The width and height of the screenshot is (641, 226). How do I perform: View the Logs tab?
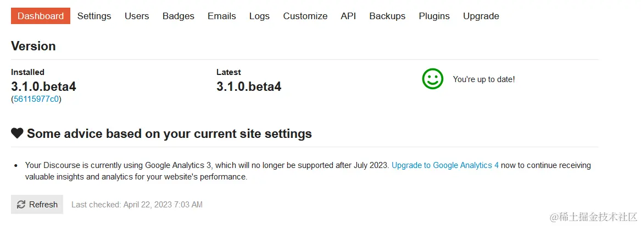coord(259,16)
